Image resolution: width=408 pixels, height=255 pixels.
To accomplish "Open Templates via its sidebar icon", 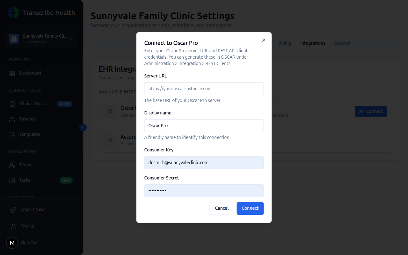I will pyautogui.click(x=12, y=134).
